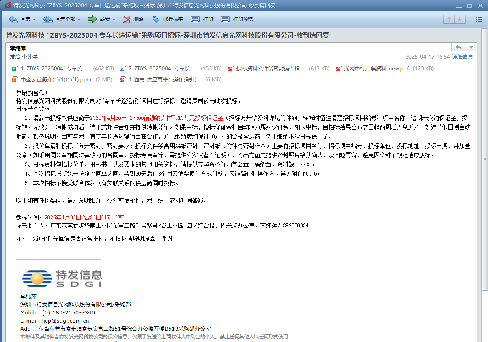
Task: Go to previous email with up arrow
Action: tap(449, 19)
